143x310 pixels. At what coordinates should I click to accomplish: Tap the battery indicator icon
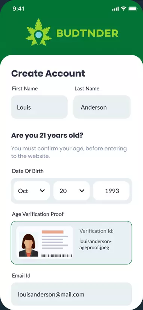point(133,9)
